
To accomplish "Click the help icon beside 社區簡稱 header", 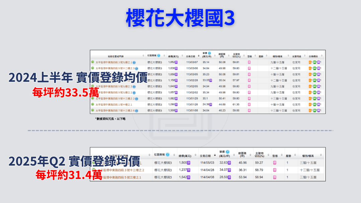I will point(159,55).
